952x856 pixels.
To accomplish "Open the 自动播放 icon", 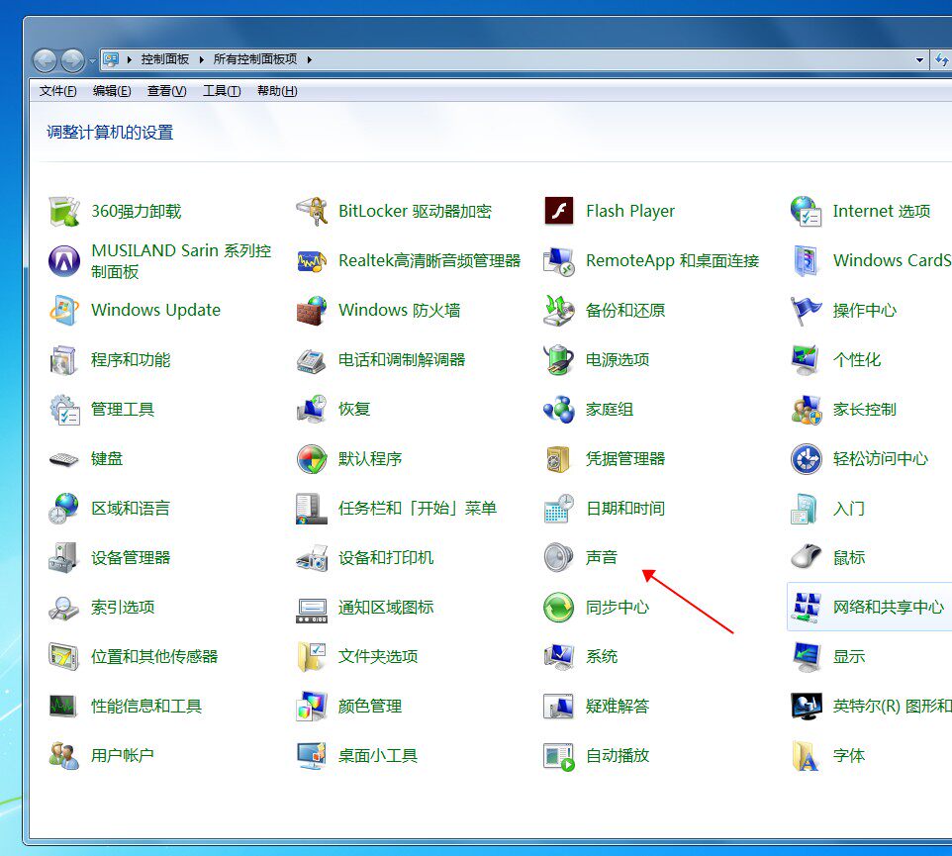I will click(x=558, y=756).
